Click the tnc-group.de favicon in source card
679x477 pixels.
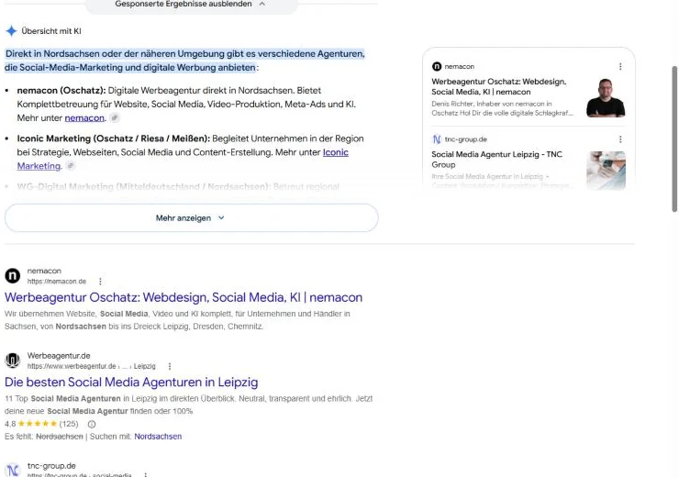pos(437,139)
